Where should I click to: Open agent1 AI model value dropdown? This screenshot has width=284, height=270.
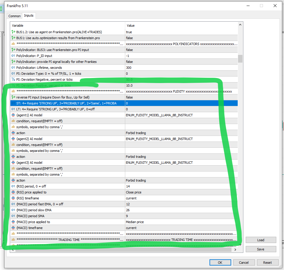181,115
